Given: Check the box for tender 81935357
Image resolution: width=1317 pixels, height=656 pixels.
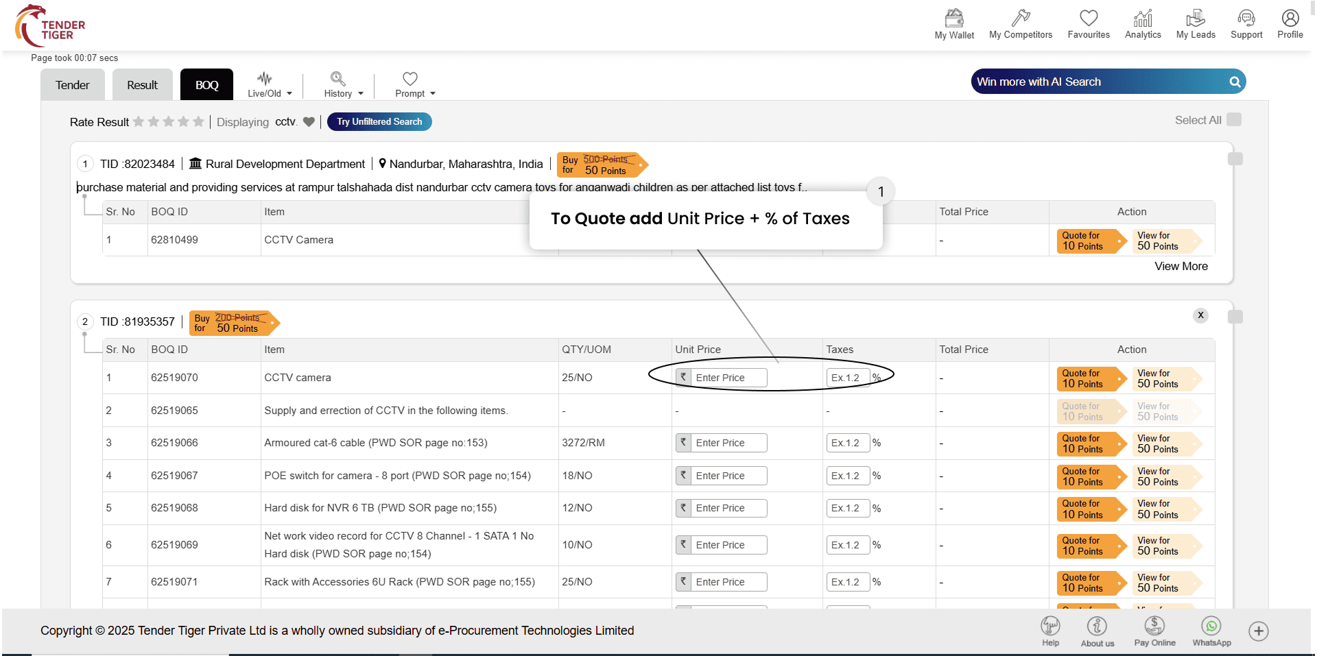Looking at the screenshot, I should (x=1235, y=317).
